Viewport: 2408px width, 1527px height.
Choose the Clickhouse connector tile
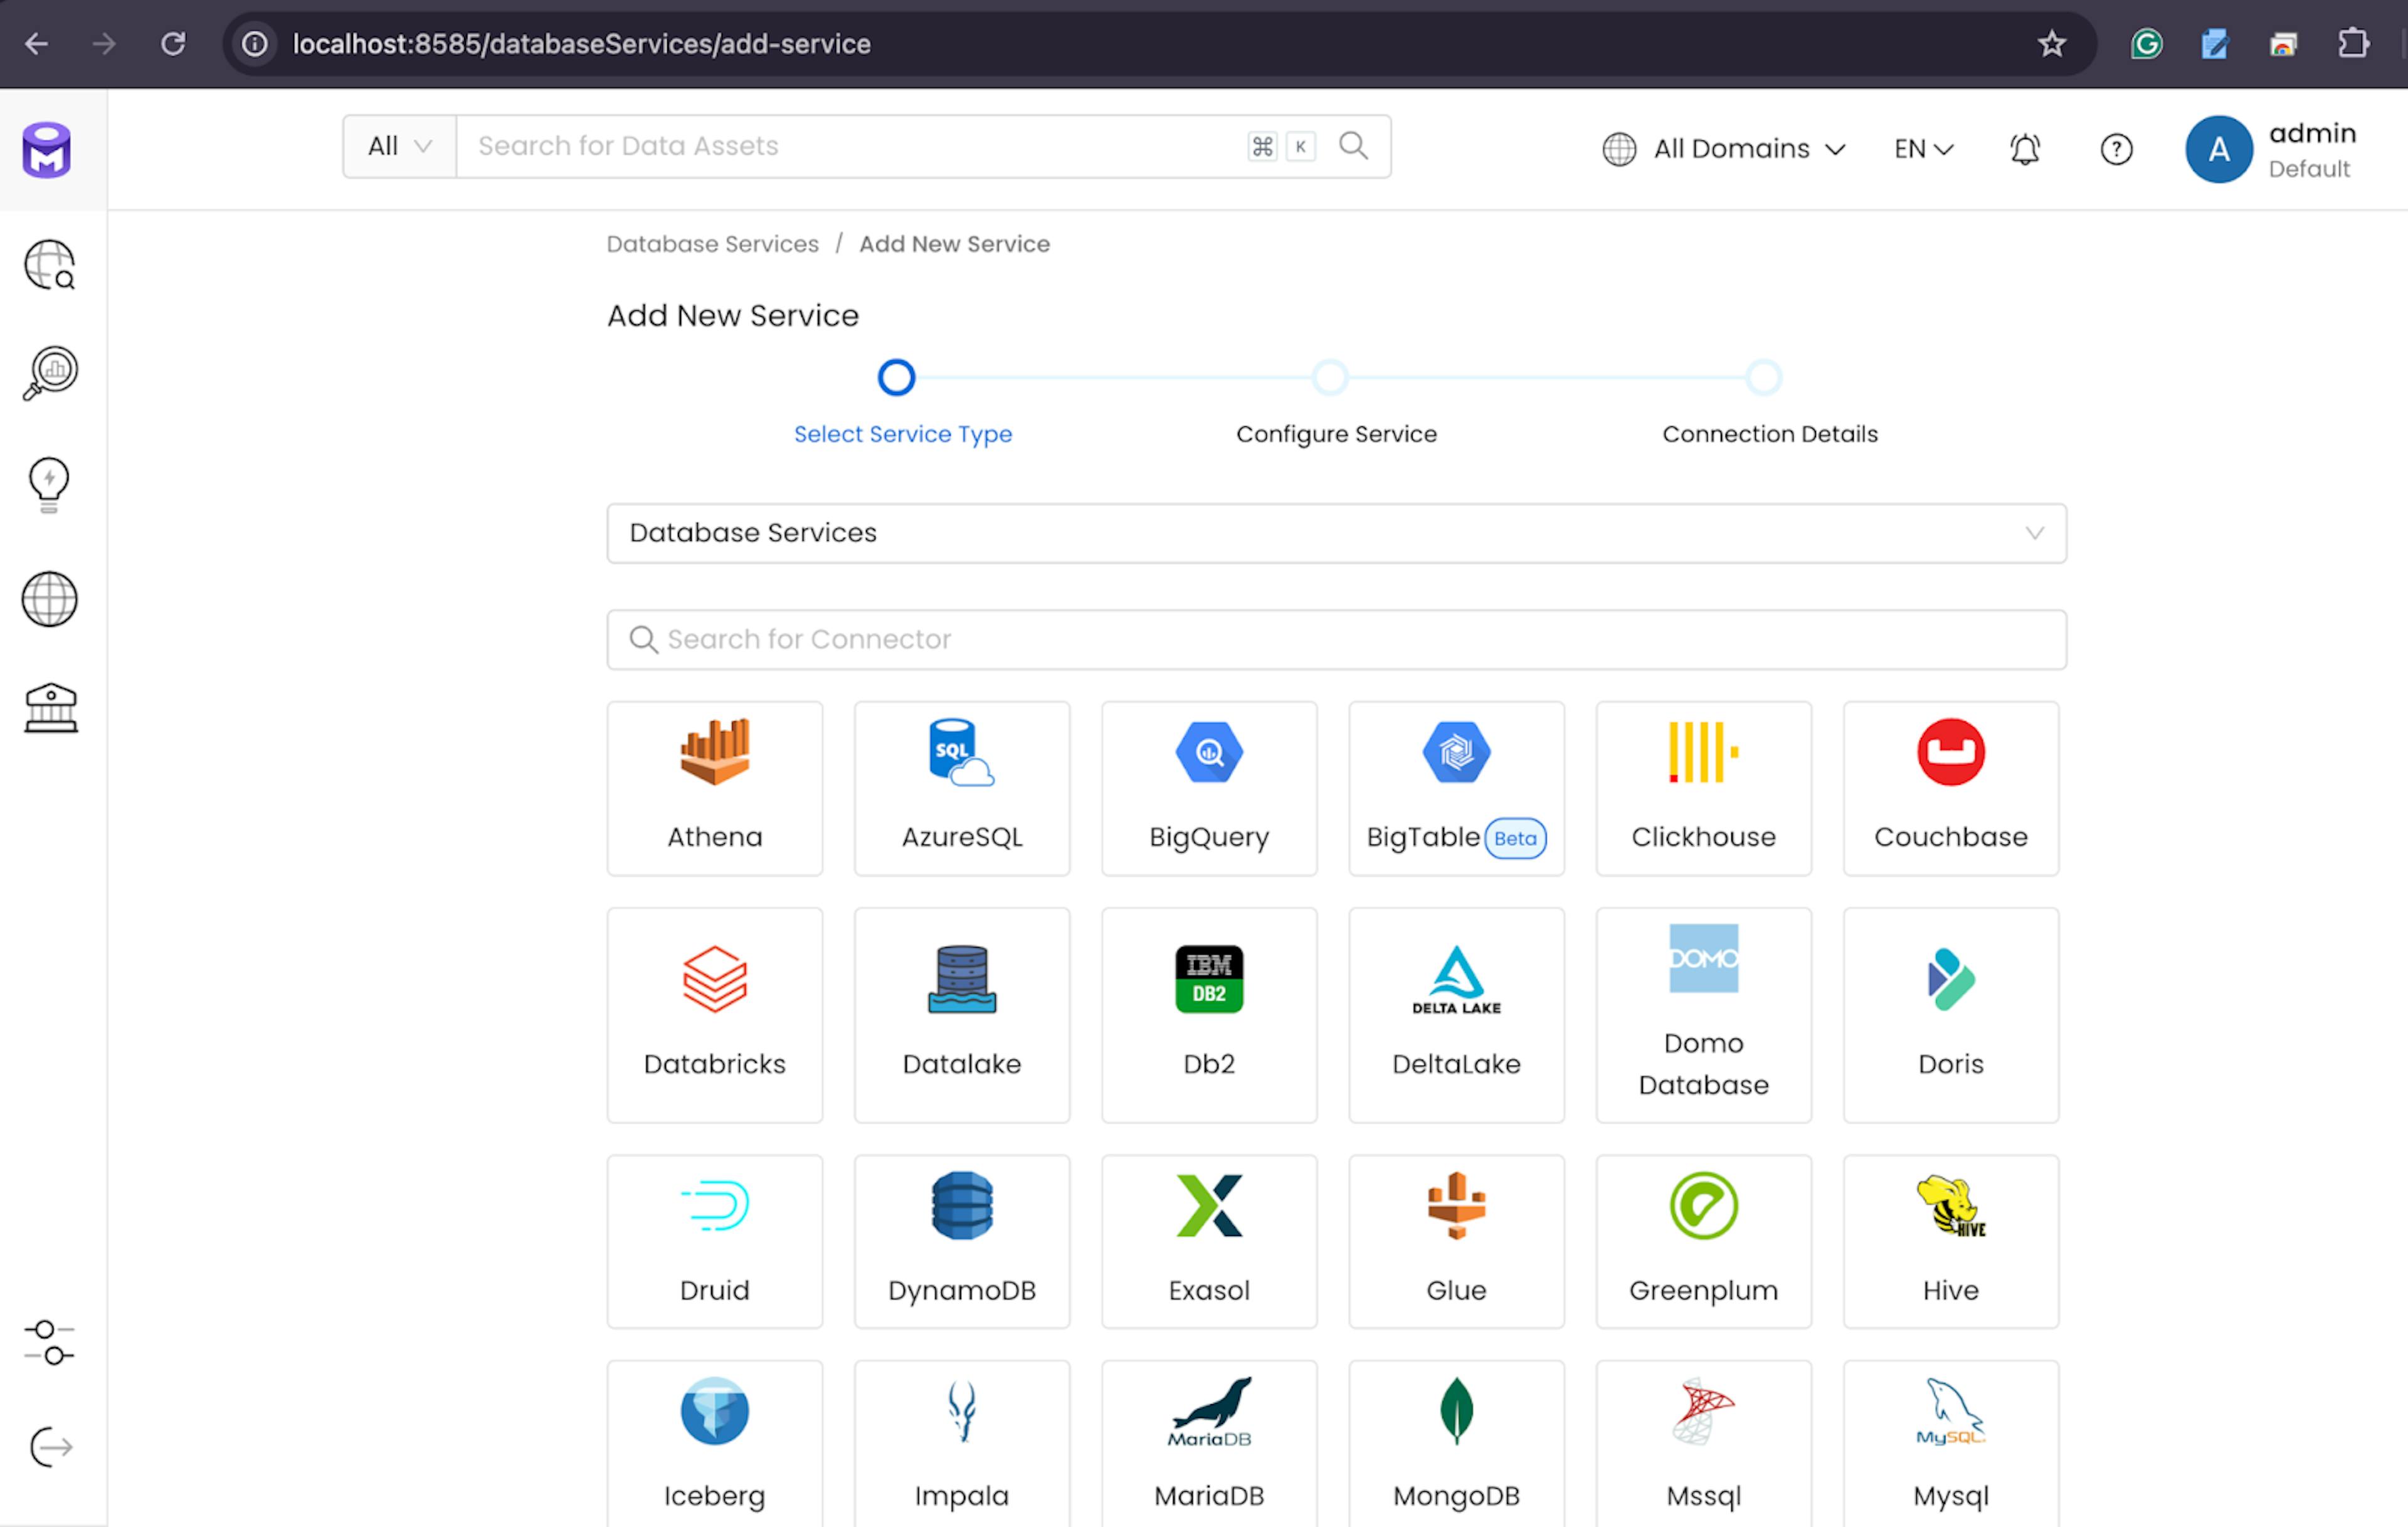click(x=1702, y=787)
